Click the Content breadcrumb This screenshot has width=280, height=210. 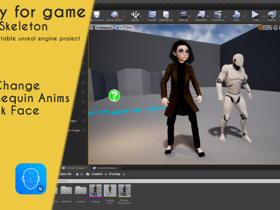(97, 174)
